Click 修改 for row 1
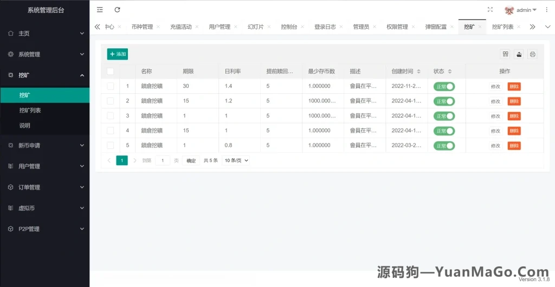 (496, 87)
